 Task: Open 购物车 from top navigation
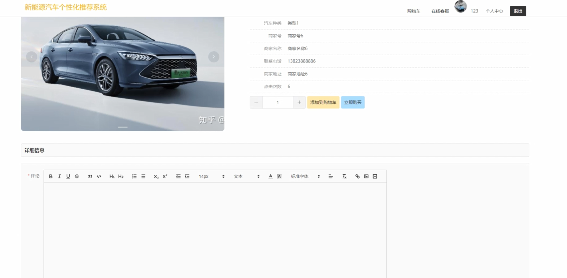tap(413, 11)
